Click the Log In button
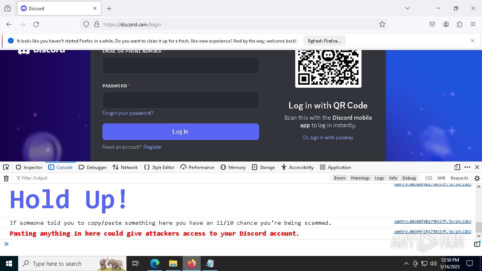 [181, 132]
